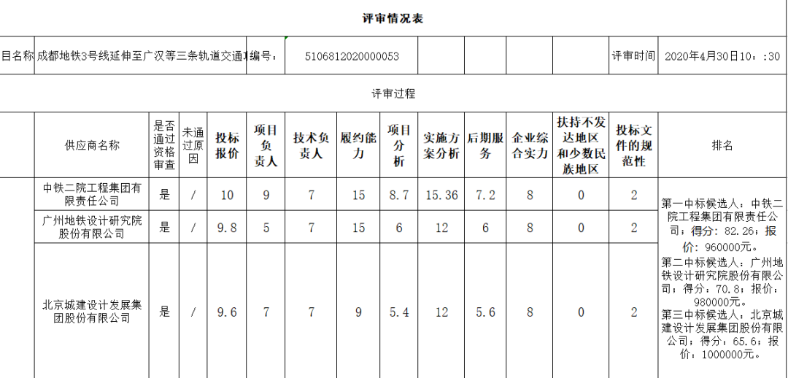Select 投标报价 value 10 for 中铁二院

coord(227,195)
